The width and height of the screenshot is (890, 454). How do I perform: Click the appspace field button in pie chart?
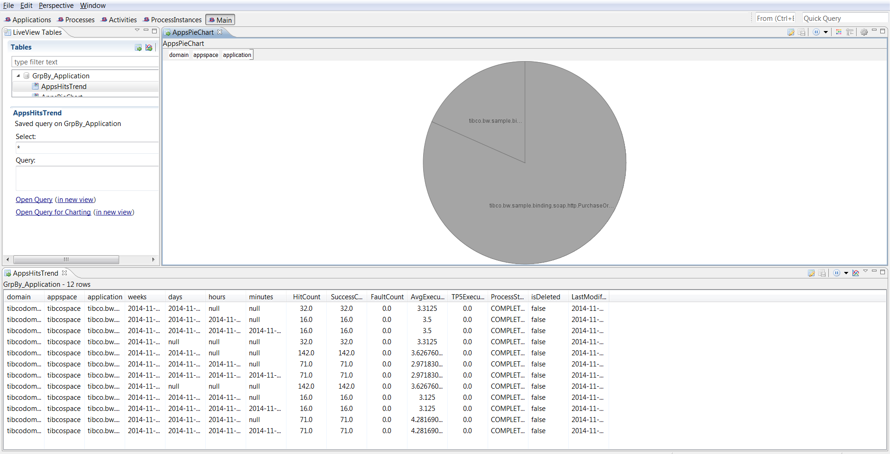[205, 55]
